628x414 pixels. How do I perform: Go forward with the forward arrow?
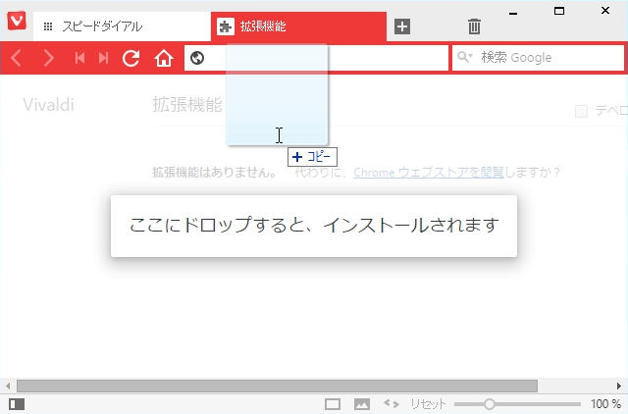[48, 58]
